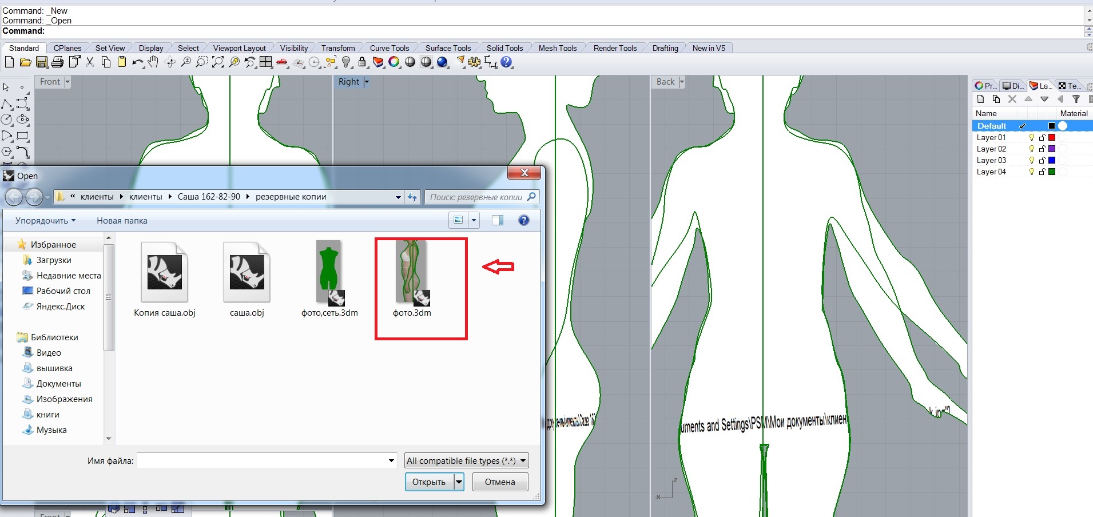Switch to the CPlanes toolbar tab

[67, 48]
